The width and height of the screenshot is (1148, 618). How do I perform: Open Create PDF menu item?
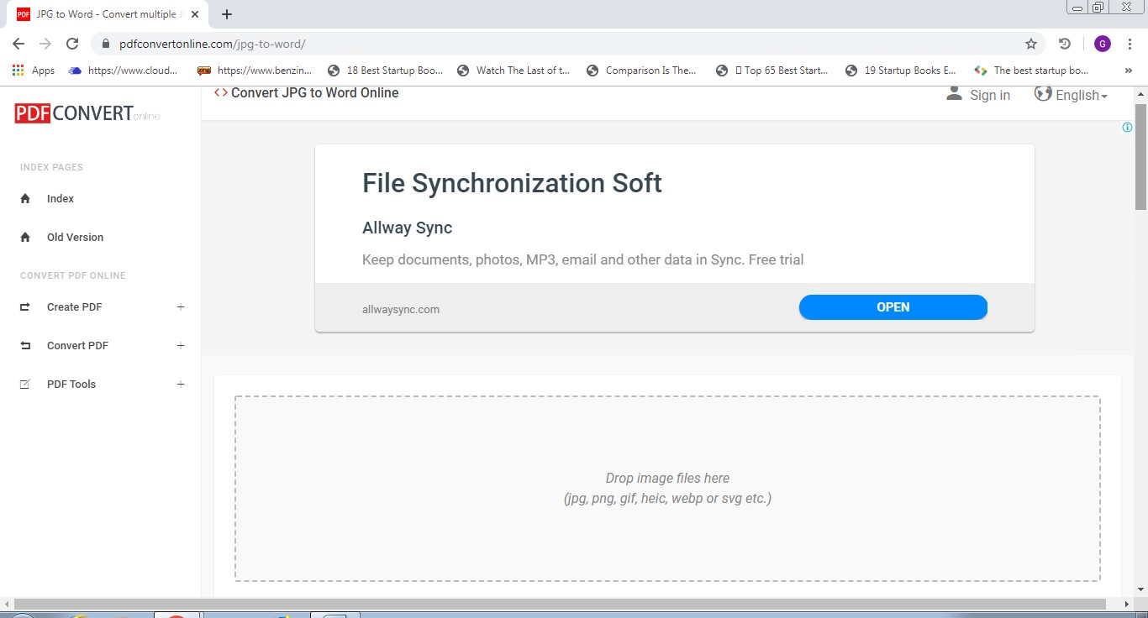pos(74,307)
